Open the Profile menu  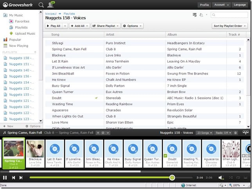[204, 5]
